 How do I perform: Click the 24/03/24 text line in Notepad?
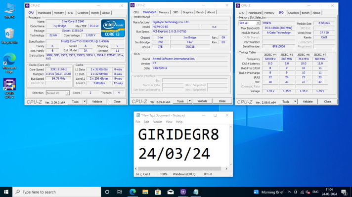(174, 154)
